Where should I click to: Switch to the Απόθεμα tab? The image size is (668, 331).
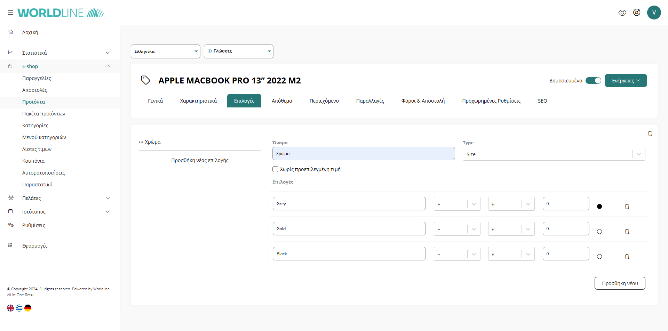coord(282,101)
